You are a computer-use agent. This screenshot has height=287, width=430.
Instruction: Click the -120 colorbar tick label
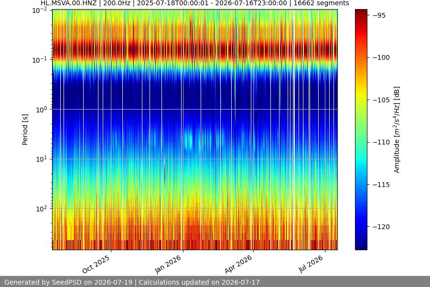point(381,227)
